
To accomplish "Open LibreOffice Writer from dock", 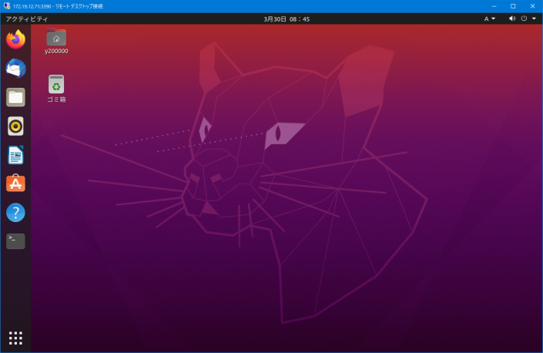I will (15, 155).
